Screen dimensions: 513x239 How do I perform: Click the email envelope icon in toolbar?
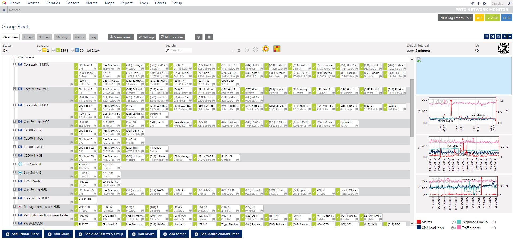click(x=498, y=37)
